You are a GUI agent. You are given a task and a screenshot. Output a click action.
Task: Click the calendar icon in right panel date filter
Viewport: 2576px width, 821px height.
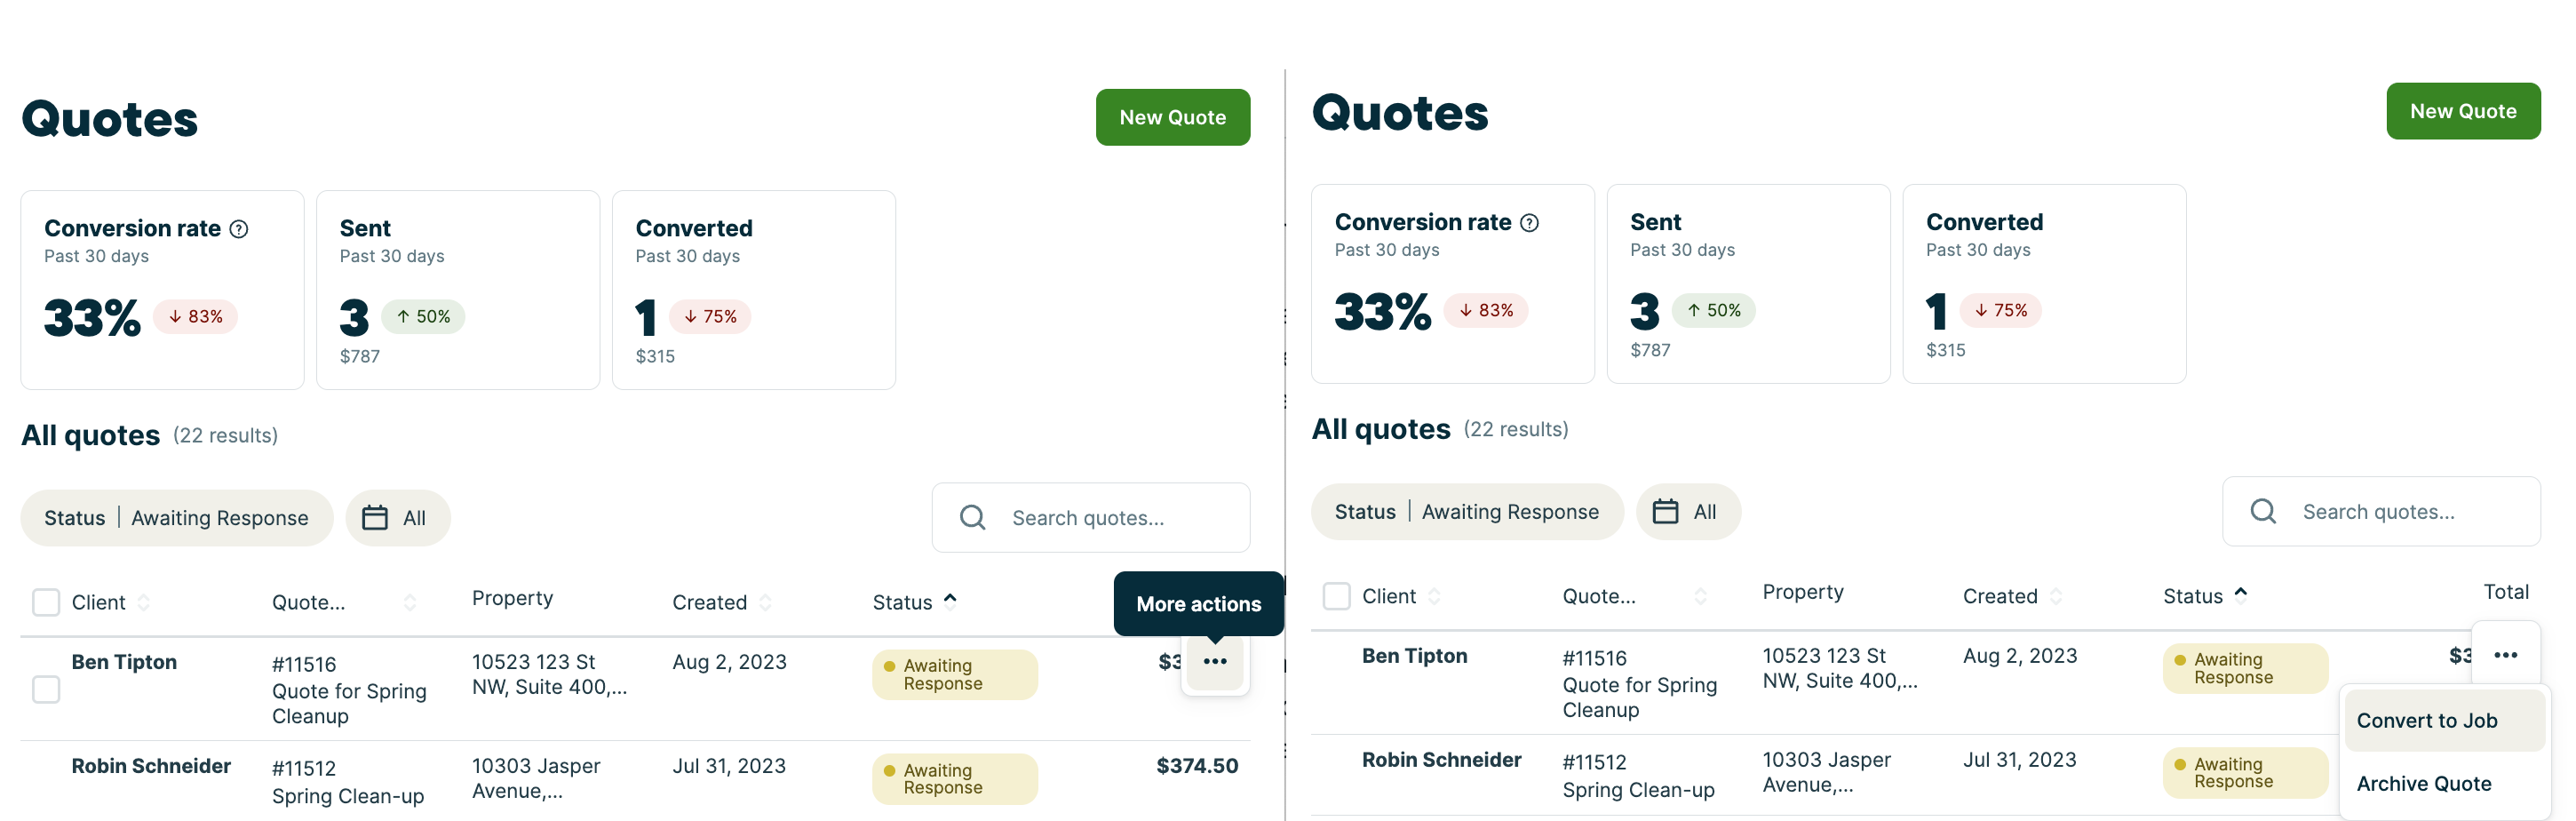(x=1665, y=512)
